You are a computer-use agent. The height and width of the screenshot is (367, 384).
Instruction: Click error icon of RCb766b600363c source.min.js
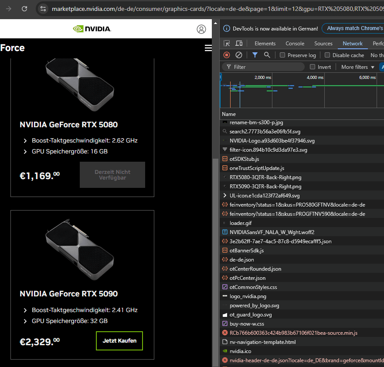(225, 333)
